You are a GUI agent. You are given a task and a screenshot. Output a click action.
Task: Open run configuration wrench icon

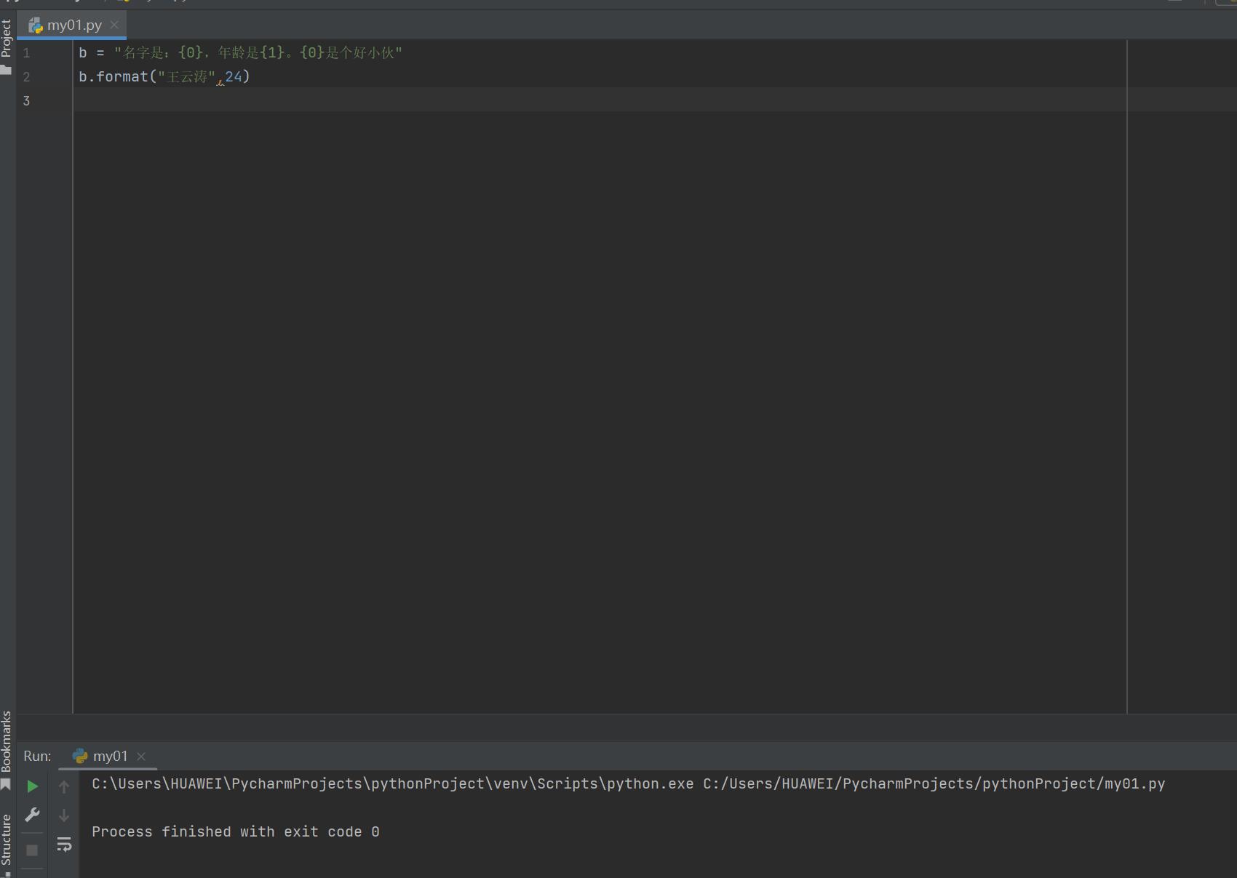pyautogui.click(x=32, y=815)
